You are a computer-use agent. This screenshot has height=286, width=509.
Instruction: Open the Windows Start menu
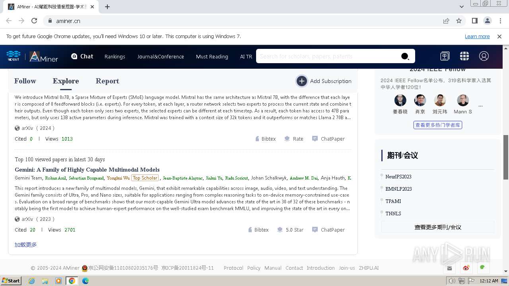coord(11,280)
